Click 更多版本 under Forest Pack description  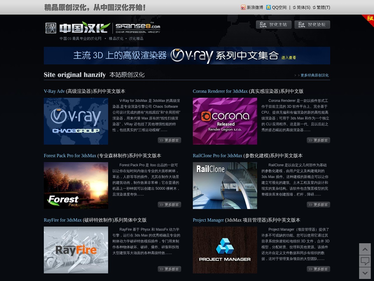169,205
